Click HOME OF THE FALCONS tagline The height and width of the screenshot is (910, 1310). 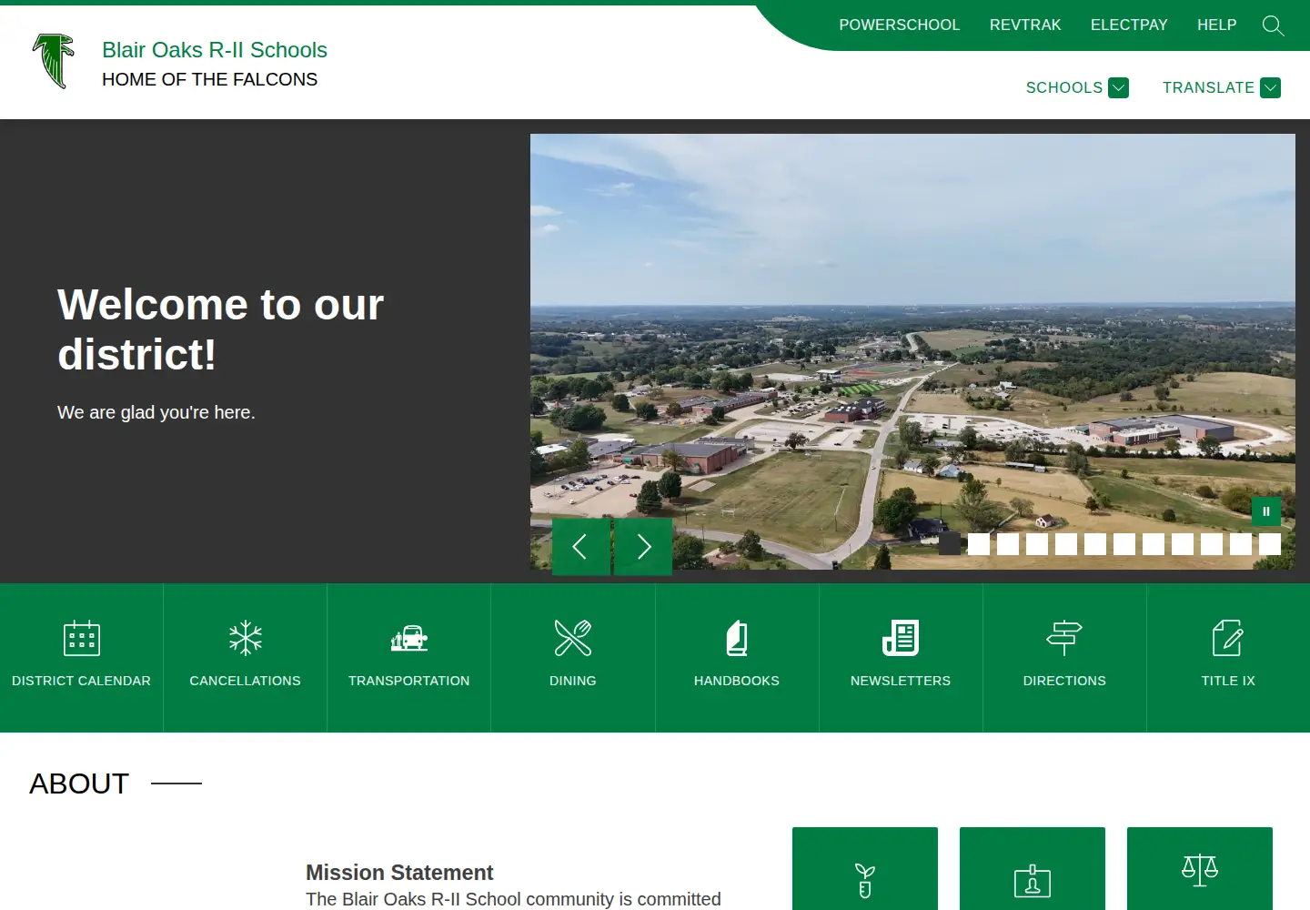[209, 79]
